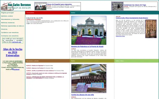Click the protest signs photo
Screen dimensions: 159x99
click(x=89, y=78)
